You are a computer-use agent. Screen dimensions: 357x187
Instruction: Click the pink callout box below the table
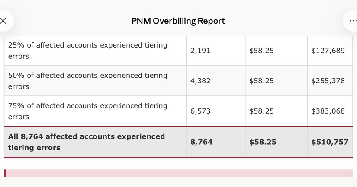[x=178, y=173]
